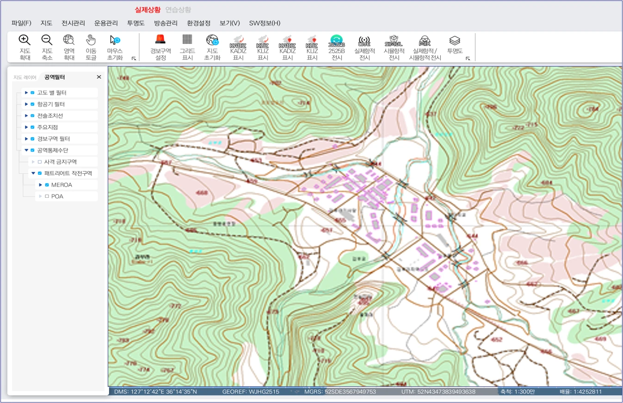This screenshot has width=623, height=403.
Task: Click the DMS coordinate readout
Action: pyautogui.click(x=155, y=391)
